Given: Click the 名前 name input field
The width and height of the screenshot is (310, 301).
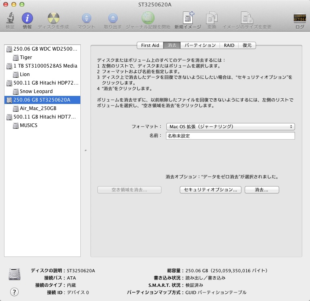Looking at the screenshot, I should [230, 136].
